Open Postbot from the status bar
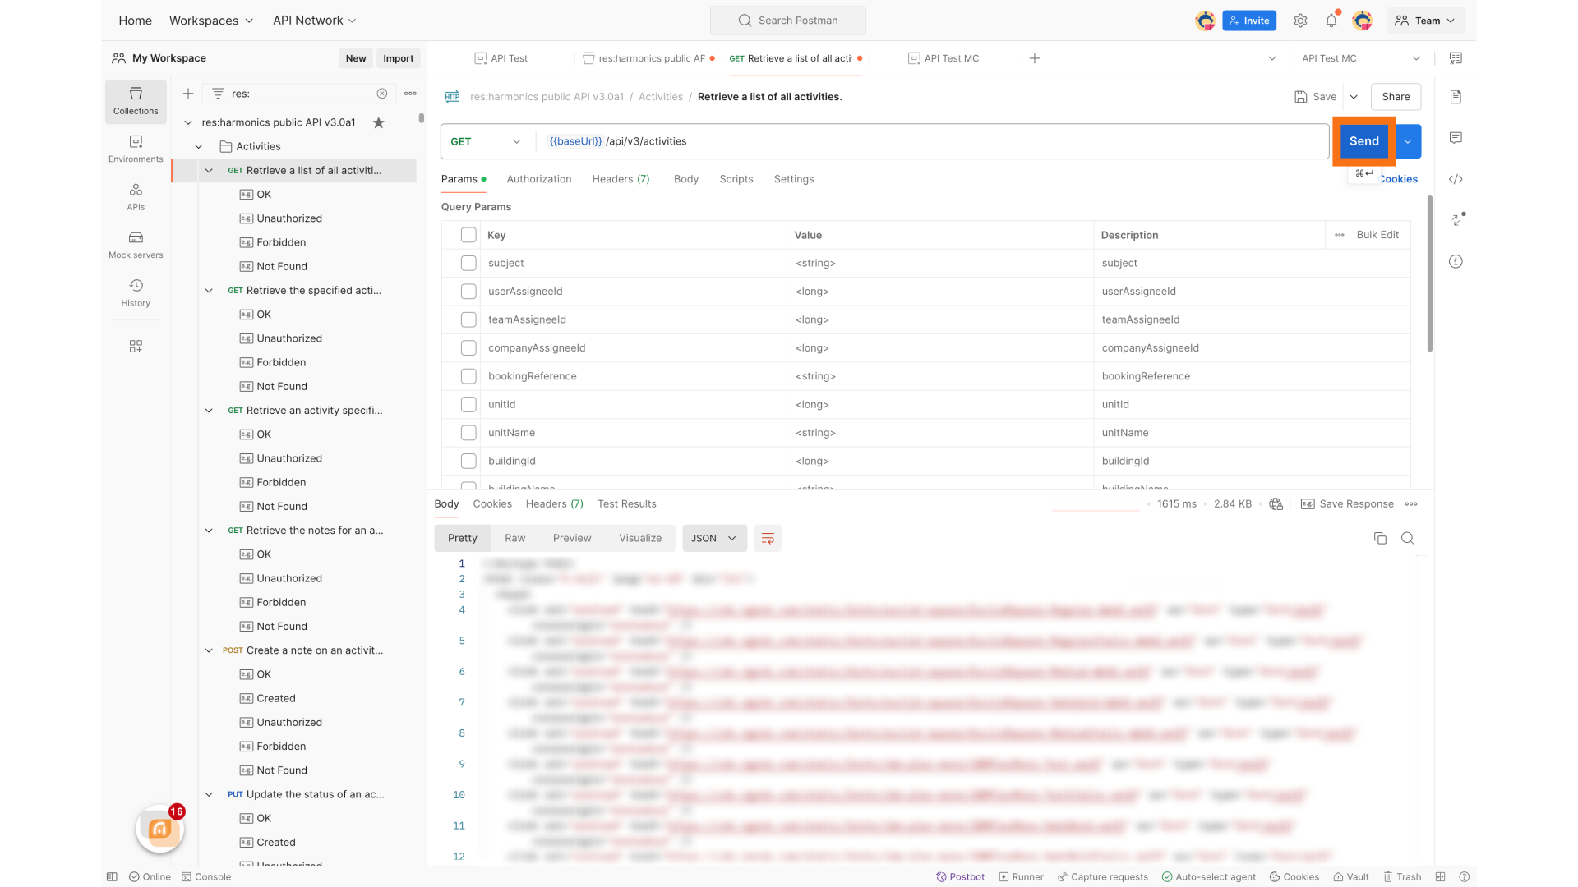Image resolution: width=1578 pixels, height=887 pixels. point(960,876)
